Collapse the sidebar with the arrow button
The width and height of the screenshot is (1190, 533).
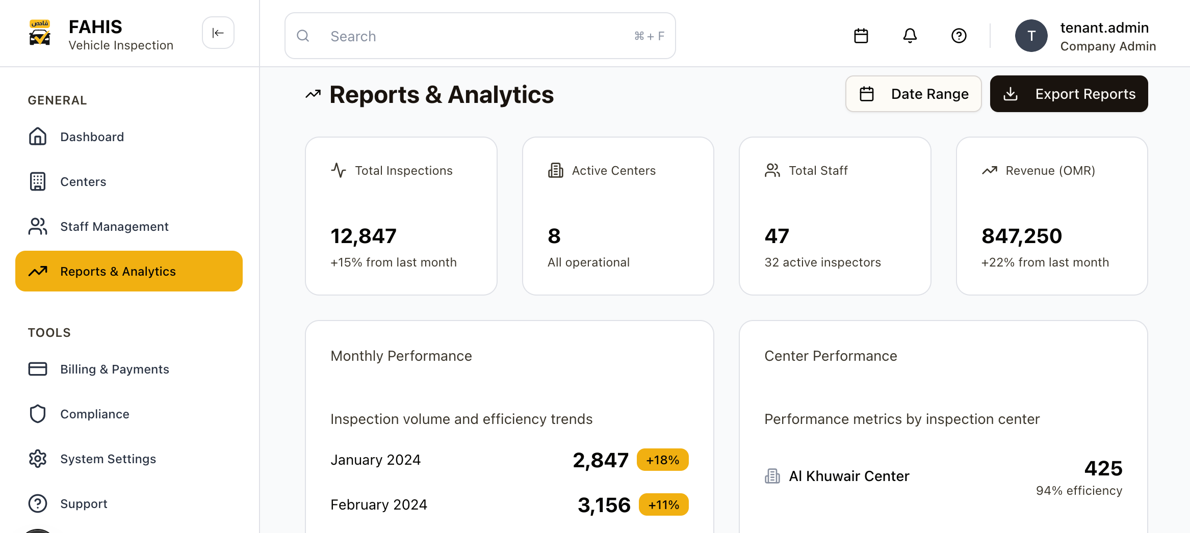click(218, 33)
